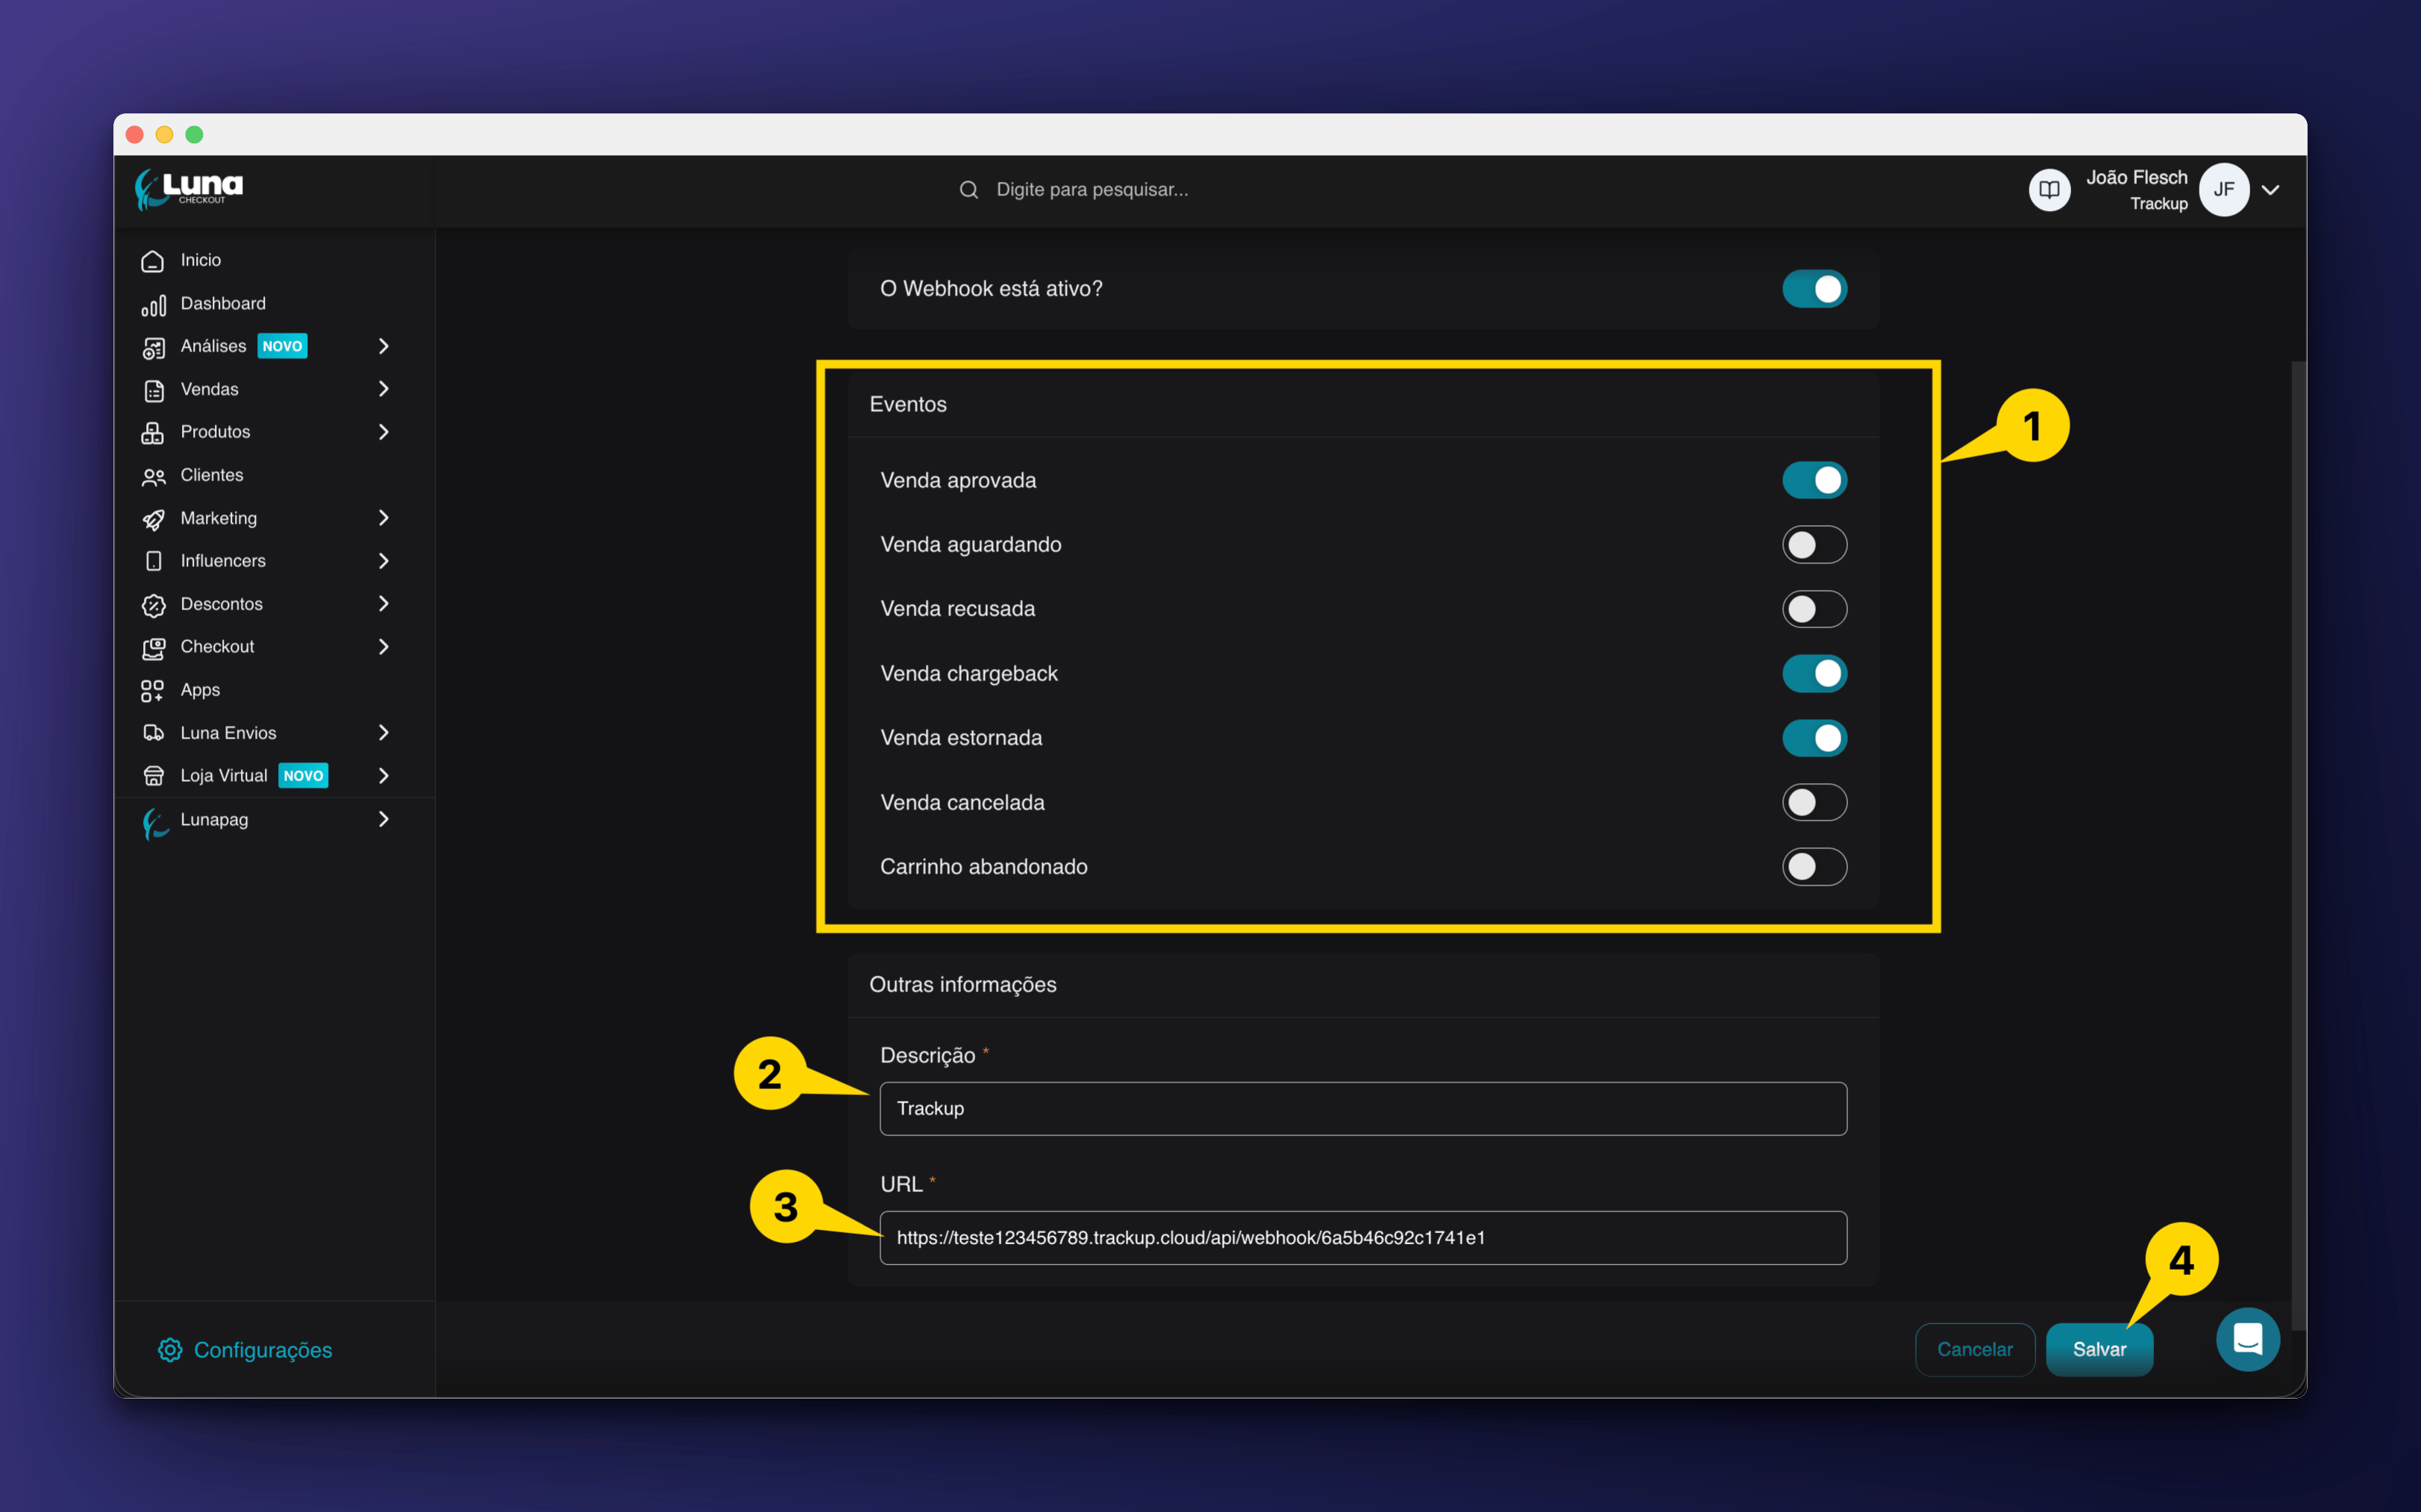Click the Descontos percent badge icon

tap(153, 605)
